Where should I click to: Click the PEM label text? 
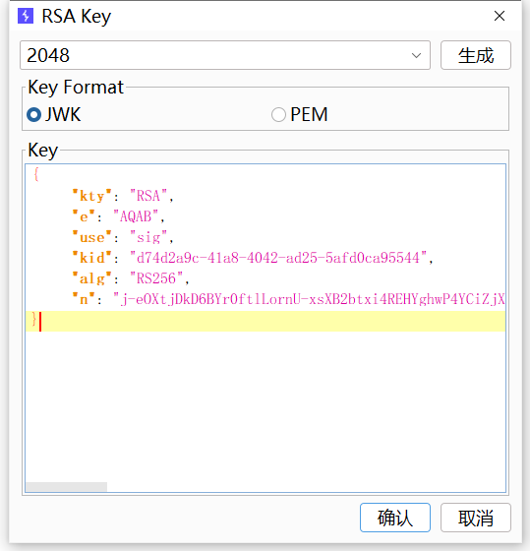click(309, 114)
